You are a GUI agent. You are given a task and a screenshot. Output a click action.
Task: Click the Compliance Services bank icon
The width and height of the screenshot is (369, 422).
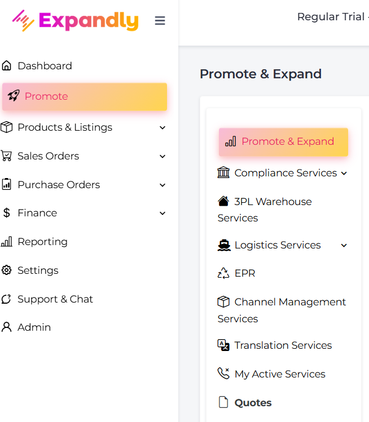224,173
